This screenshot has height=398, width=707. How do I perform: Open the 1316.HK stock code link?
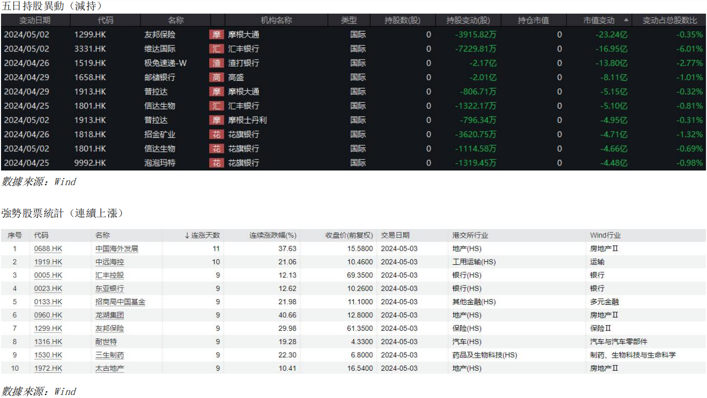pyautogui.click(x=48, y=342)
